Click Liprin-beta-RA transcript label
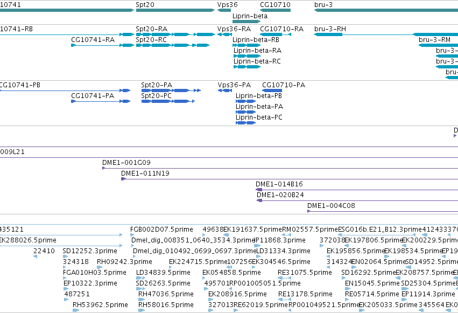This screenshot has height=313, width=458. [x=257, y=51]
